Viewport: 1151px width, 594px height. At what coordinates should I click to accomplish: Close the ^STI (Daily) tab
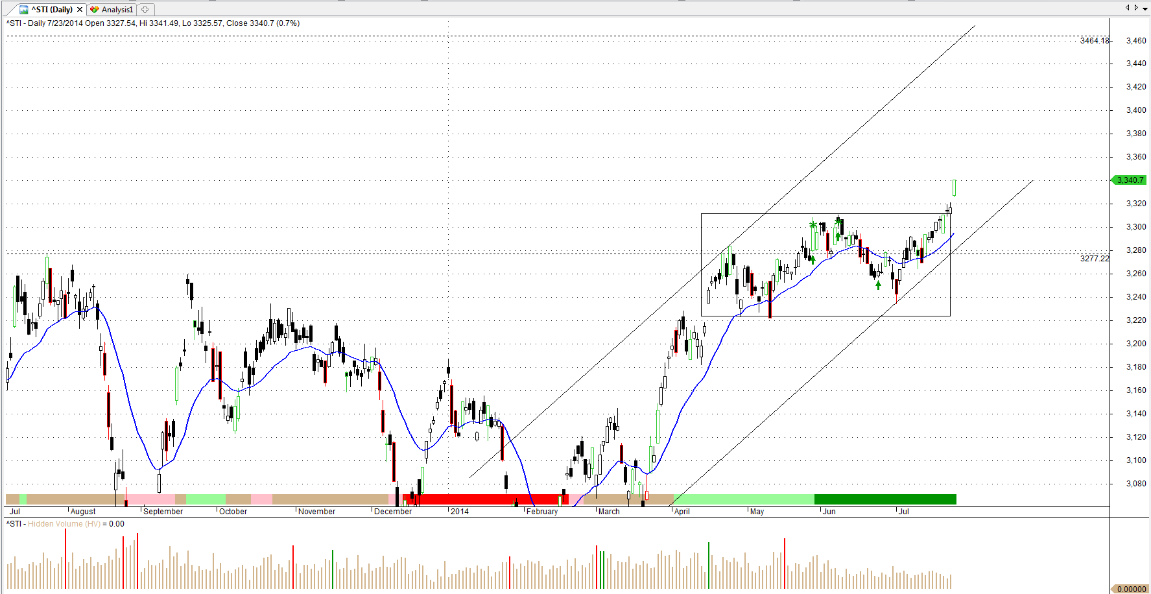tap(80, 10)
